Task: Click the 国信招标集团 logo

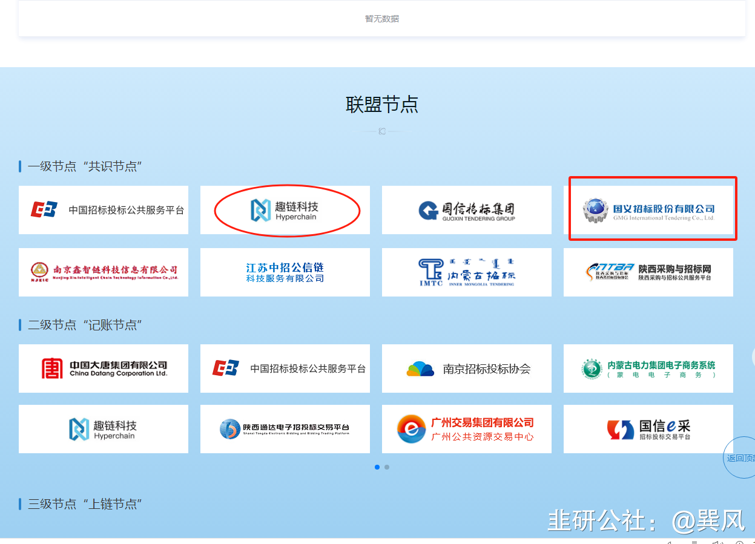Action: (466, 210)
